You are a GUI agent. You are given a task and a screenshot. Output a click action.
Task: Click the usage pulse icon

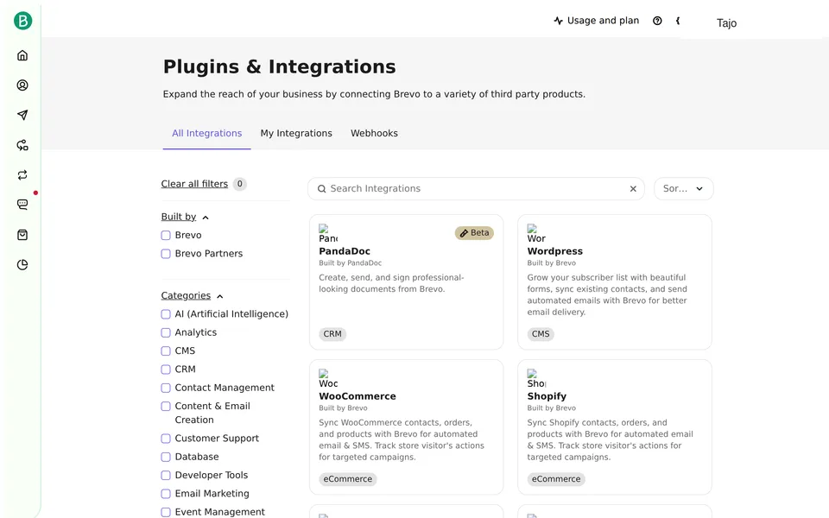point(559,21)
